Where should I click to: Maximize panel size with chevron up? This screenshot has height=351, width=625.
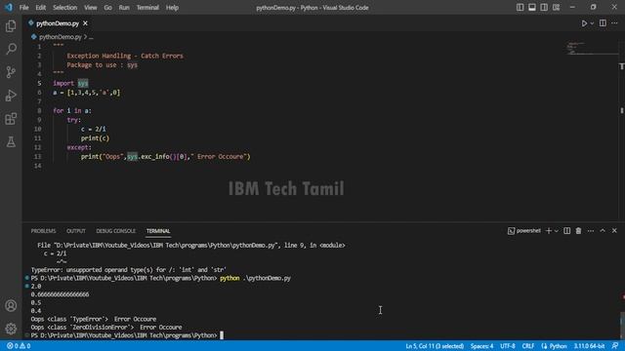click(603, 231)
